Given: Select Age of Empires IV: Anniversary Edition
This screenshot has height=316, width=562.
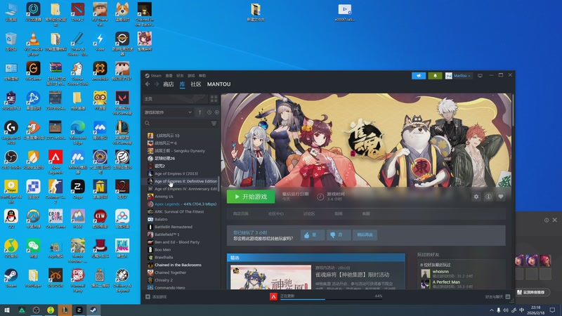Looking at the screenshot, I should click(x=182, y=189).
